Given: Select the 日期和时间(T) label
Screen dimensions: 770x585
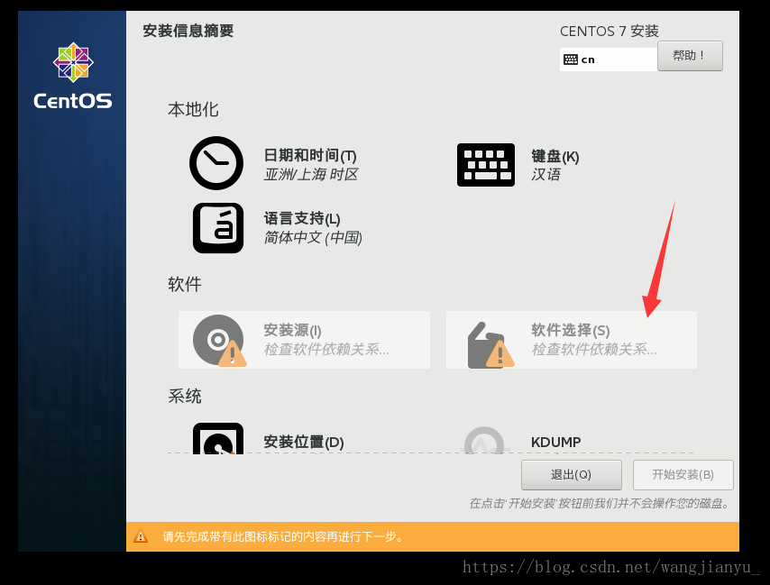Looking at the screenshot, I should [x=310, y=156].
